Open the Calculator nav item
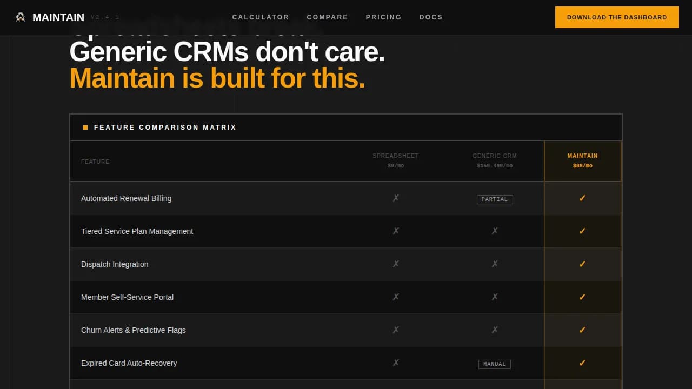The height and width of the screenshot is (389, 692). tap(261, 17)
